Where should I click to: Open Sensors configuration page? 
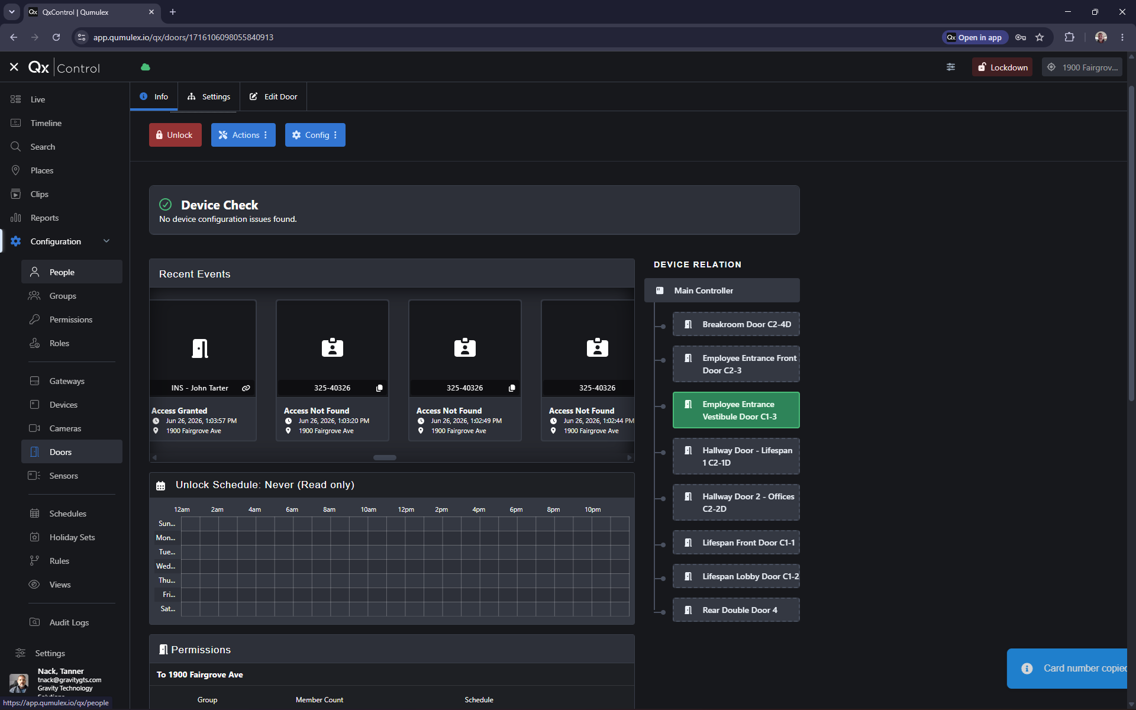(x=72, y=476)
